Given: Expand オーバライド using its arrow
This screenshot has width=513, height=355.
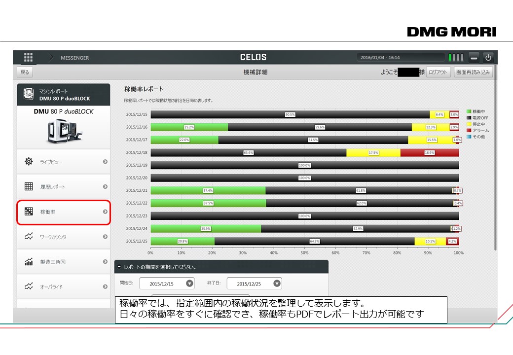Looking at the screenshot, I should pos(105,286).
